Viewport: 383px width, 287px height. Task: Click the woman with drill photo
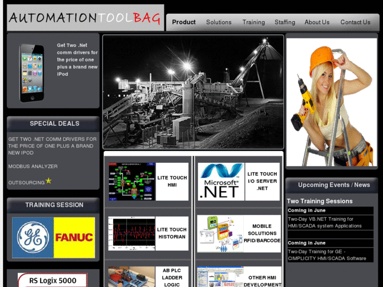coord(331,102)
